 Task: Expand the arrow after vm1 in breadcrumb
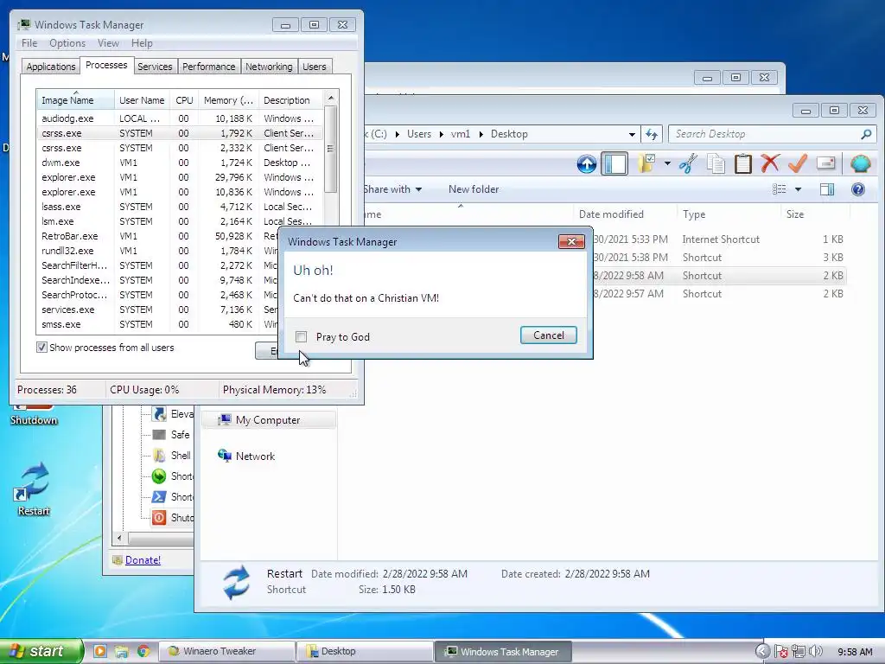[481, 134]
